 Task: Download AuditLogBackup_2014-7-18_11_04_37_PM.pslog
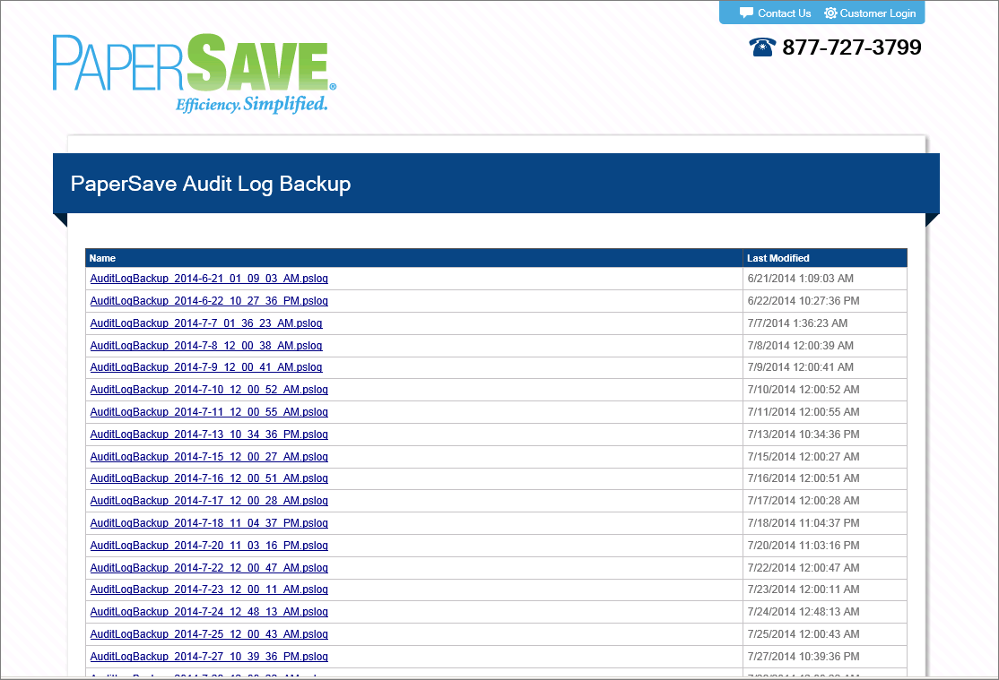pos(209,522)
